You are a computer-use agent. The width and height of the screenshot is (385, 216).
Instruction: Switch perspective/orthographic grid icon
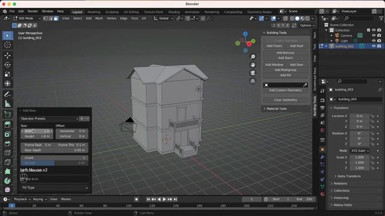[x=253, y=81]
